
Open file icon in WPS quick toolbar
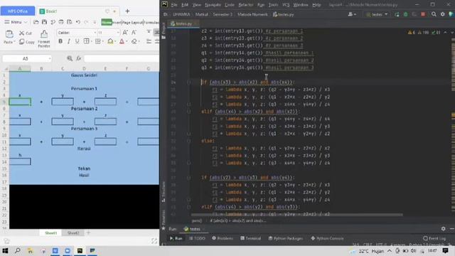pyautogui.click(x=36, y=22)
